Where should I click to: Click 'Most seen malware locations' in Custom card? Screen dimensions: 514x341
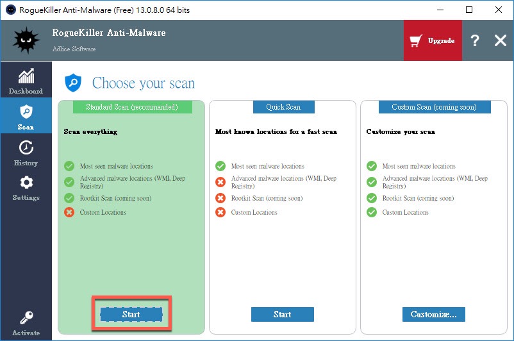(419, 166)
